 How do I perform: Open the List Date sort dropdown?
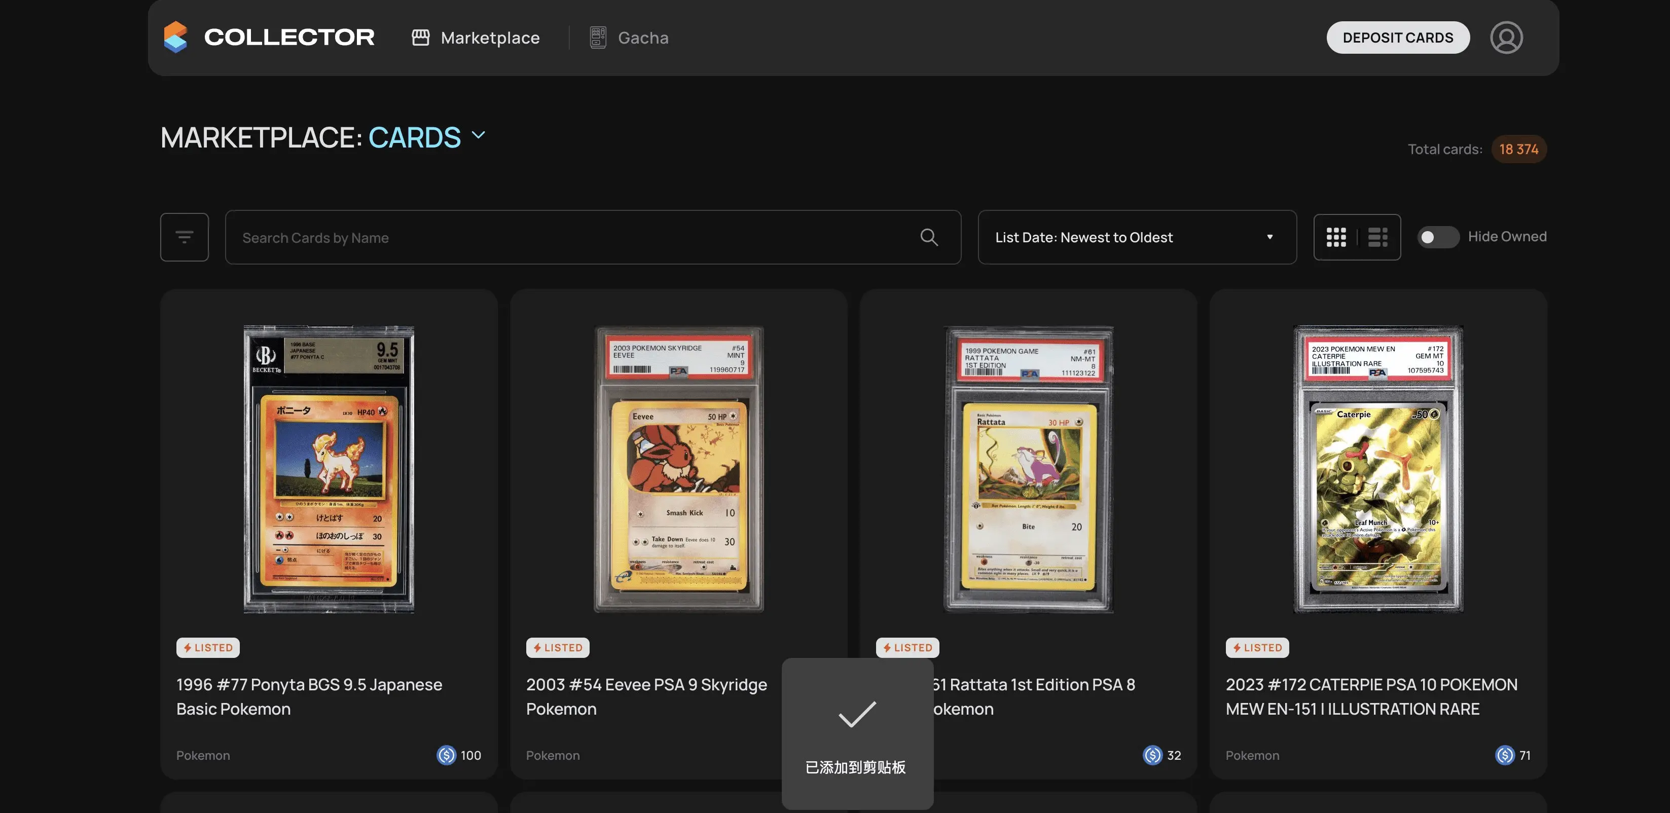coord(1137,237)
